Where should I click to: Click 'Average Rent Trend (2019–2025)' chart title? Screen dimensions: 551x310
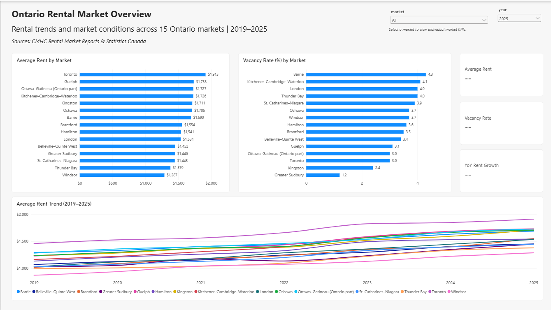pyautogui.click(x=54, y=204)
